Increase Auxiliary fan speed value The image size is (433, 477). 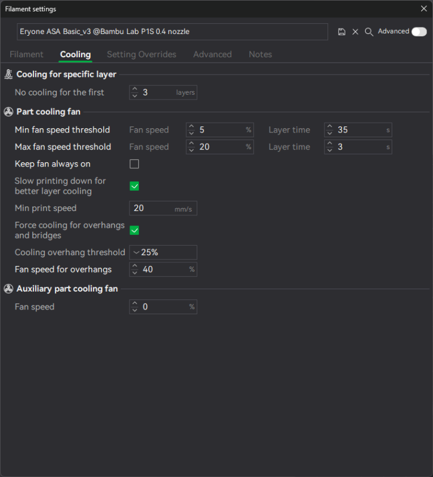pos(135,303)
